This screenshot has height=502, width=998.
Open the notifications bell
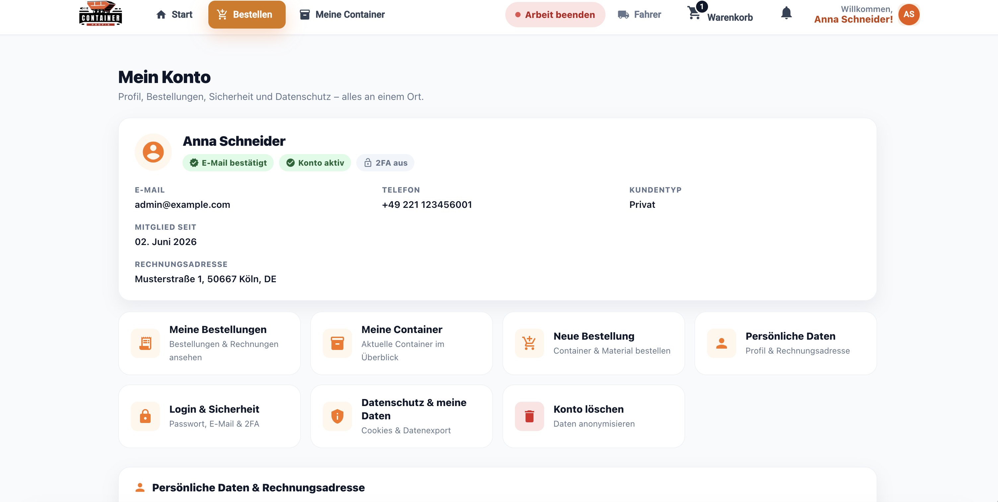point(786,13)
